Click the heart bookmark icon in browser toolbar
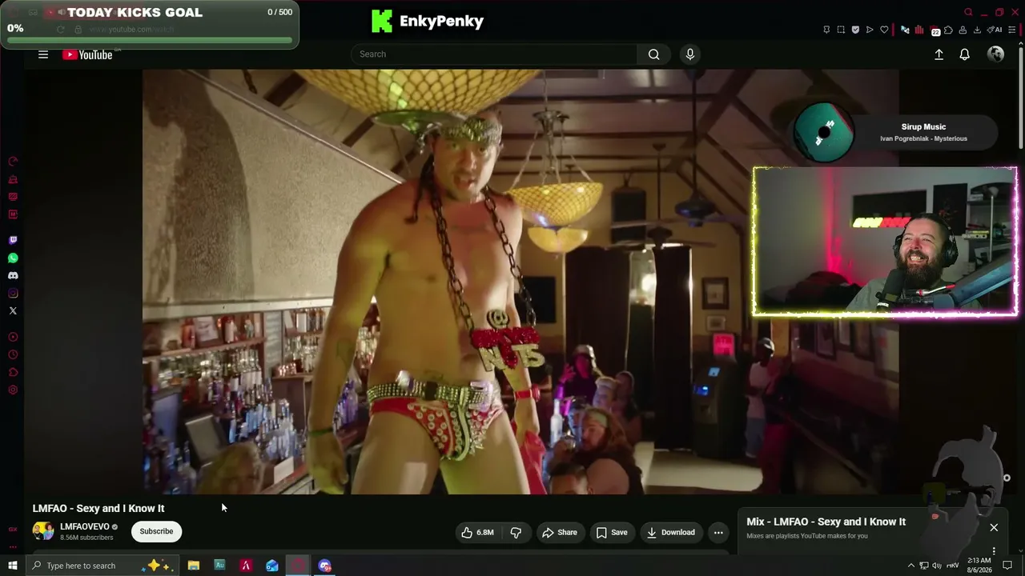The image size is (1025, 576). click(884, 30)
